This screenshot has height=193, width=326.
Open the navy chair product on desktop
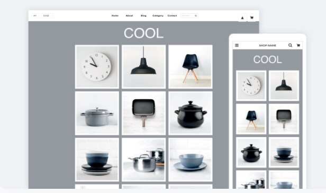[x=191, y=66]
